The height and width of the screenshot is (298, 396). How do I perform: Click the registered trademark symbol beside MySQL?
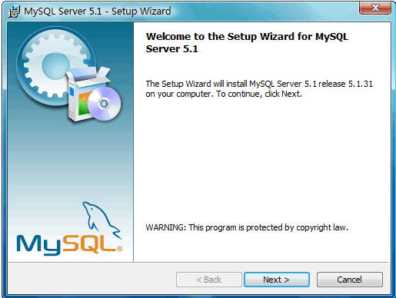[x=119, y=249]
